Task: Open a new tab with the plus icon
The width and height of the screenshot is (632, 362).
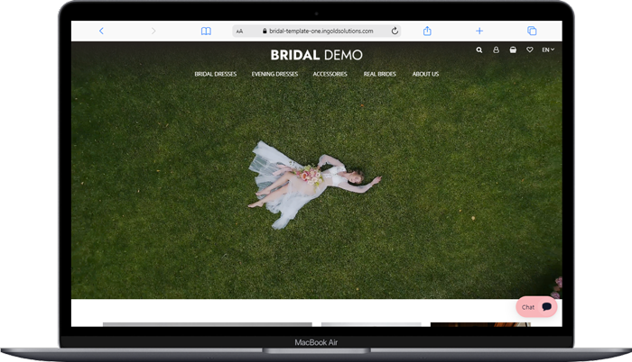Action: click(479, 31)
